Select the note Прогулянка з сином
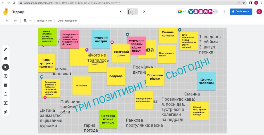The height and width of the screenshot is (135, 264). [x=167, y=54]
